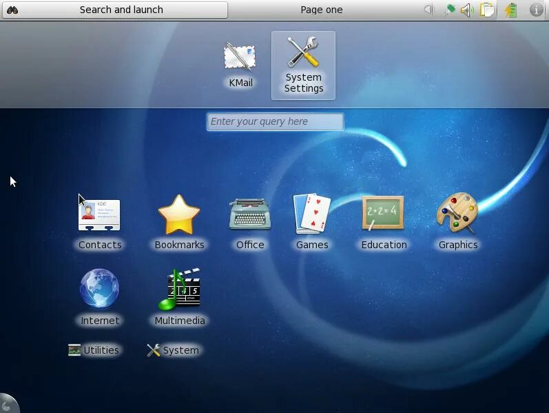
Task: Open the green device notifier plug icon
Action: (x=449, y=10)
